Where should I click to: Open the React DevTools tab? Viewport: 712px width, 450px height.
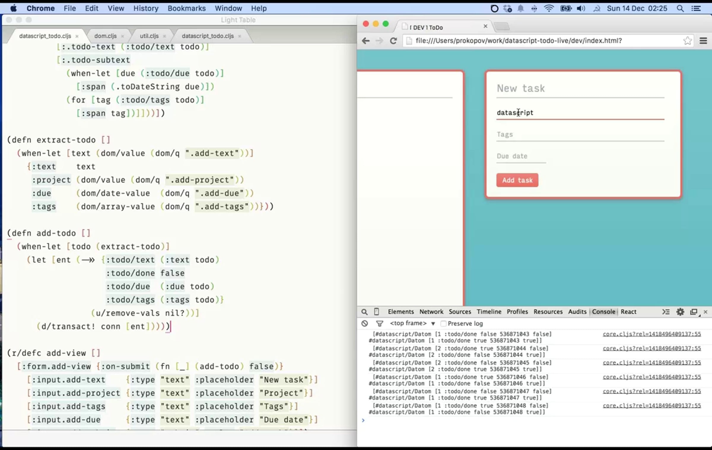pos(628,312)
